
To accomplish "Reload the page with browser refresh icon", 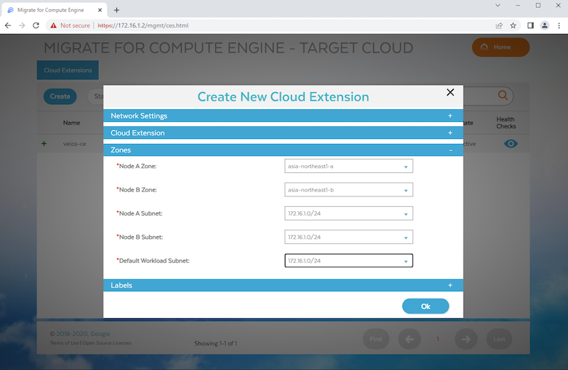I will [35, 26].
